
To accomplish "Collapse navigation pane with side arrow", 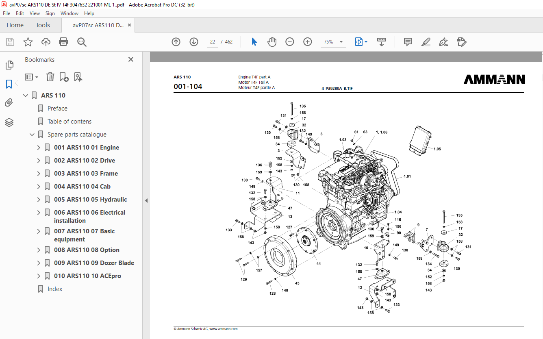I will click(x=146, y=200).
